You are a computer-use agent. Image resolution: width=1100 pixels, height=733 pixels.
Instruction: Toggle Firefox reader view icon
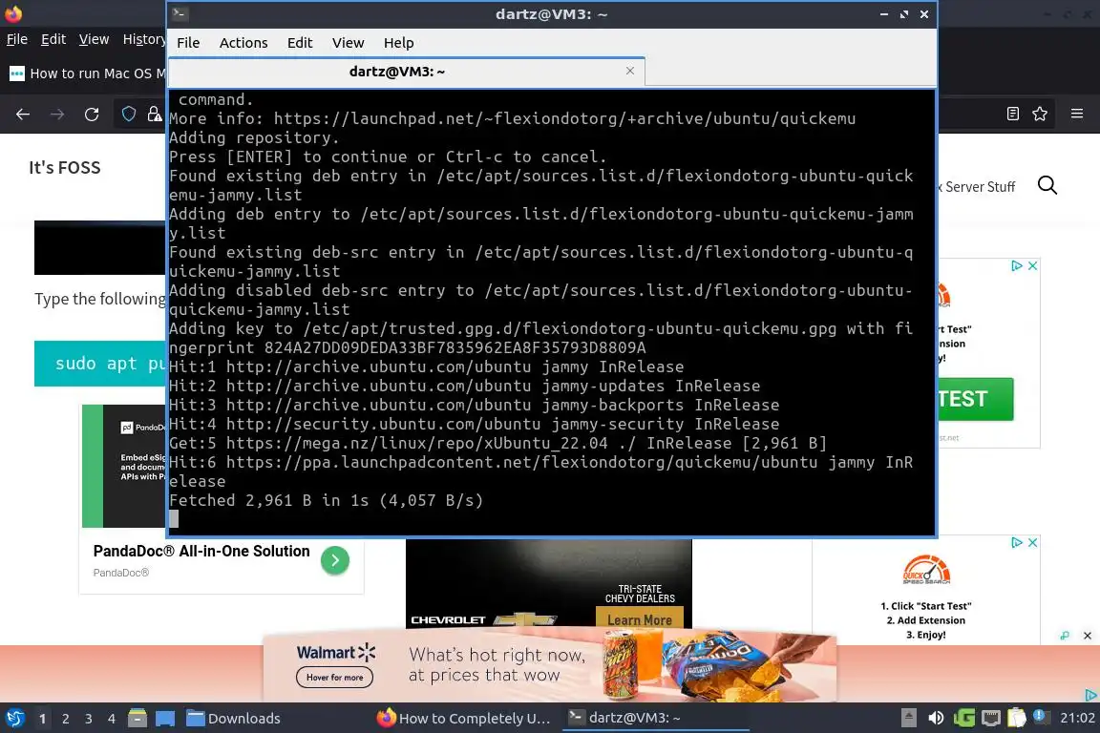coord(1012,114)
